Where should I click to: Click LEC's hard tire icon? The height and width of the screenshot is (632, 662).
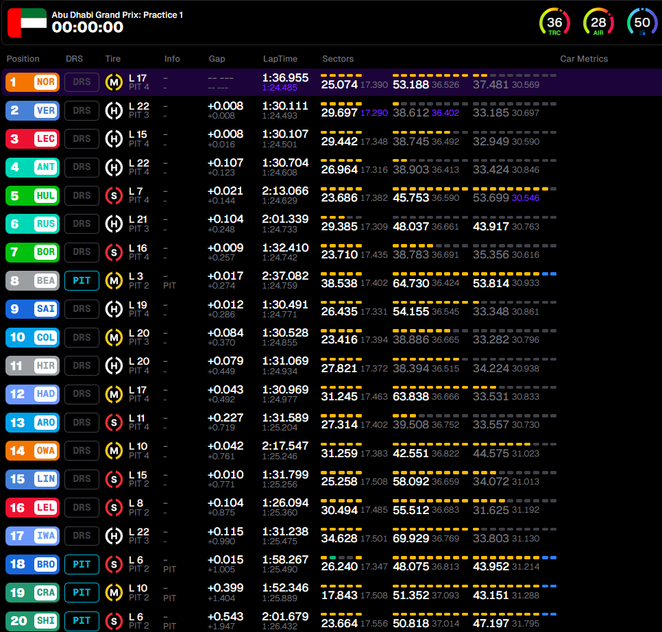[x=114, y=139]
